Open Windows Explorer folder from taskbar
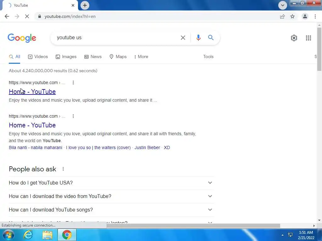This screenshot has width=322, height=241. pos(47,235)
